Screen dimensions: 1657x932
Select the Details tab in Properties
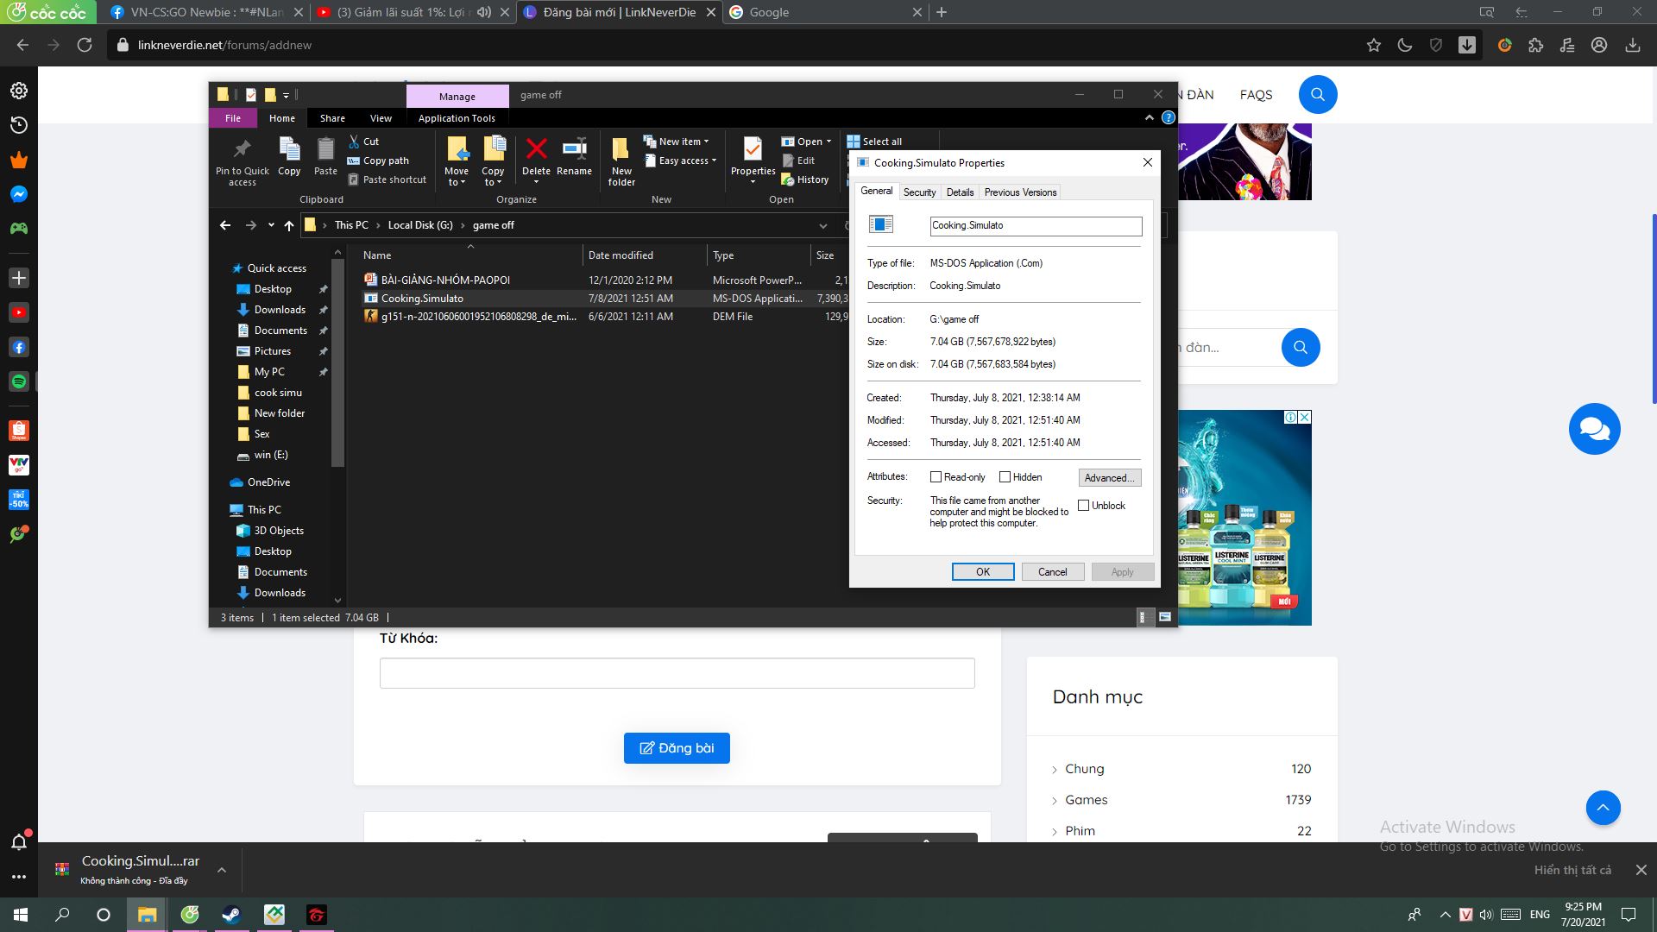pyautogui.click(x=960, y=192)
